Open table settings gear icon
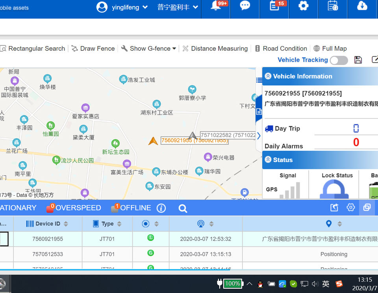This screenshot has width=378, height=293. (x=350, y=208)
